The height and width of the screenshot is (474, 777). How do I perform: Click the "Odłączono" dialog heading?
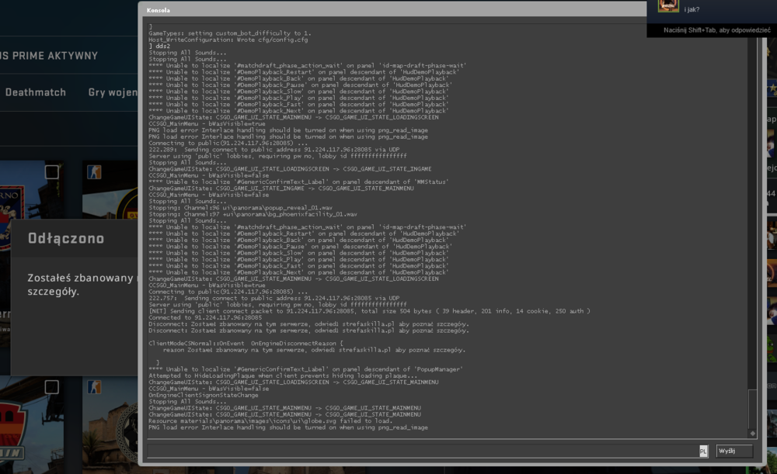[66, 238]
